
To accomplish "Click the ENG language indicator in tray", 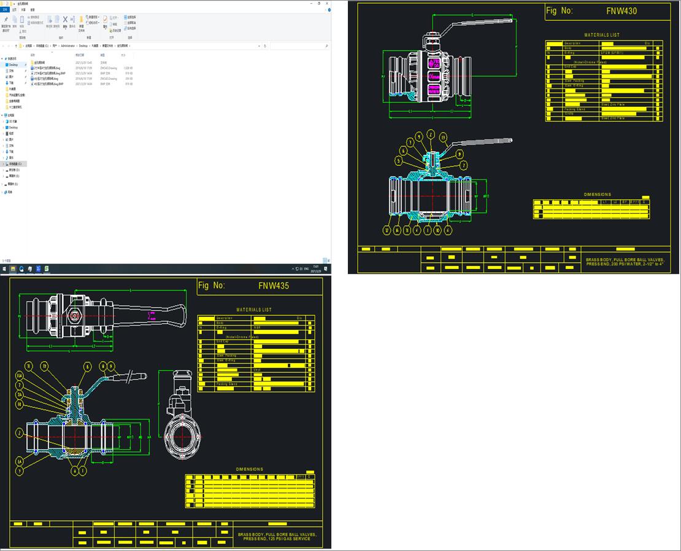I will tap(306, 269).
